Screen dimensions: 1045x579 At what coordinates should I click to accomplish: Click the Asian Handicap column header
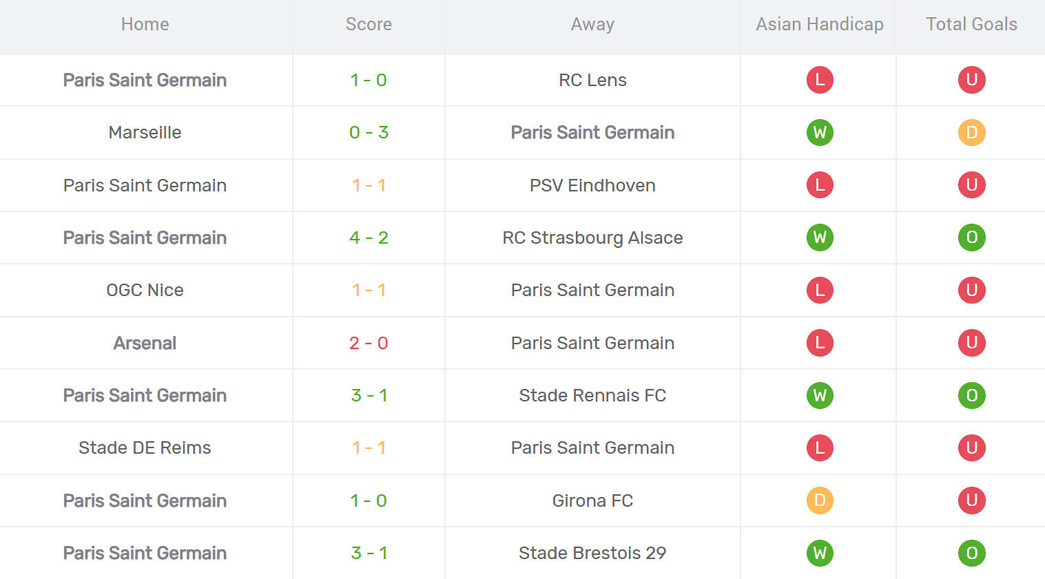[x=819, y=24]
